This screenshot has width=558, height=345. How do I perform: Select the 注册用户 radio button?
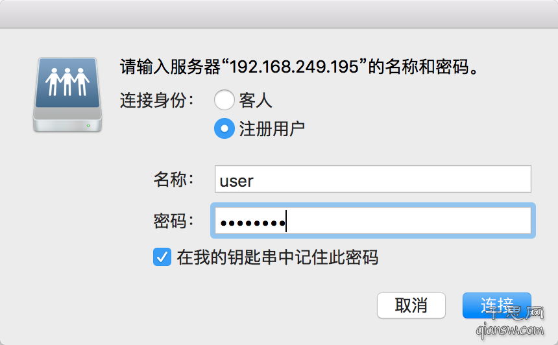point(224,128)
